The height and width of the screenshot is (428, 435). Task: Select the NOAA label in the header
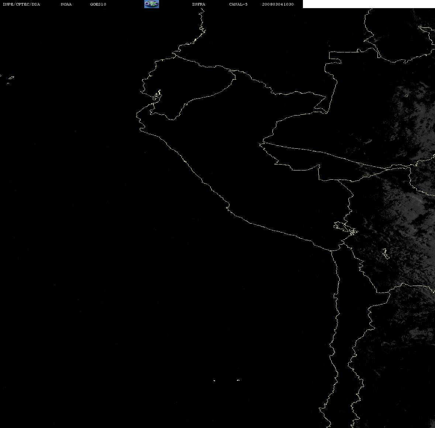pos(66,4)
